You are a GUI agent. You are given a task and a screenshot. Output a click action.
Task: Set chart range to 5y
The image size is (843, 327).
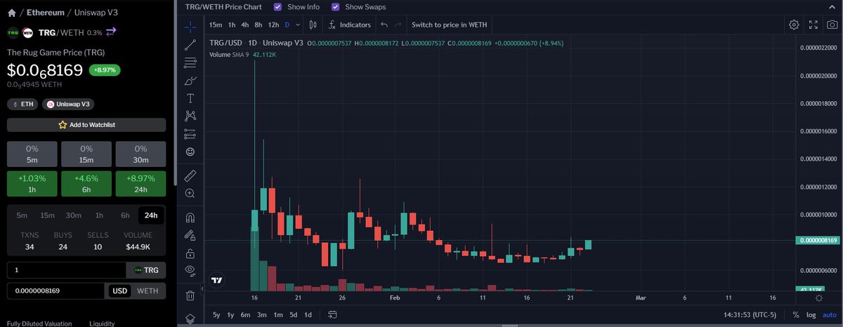tap(216, 315)
